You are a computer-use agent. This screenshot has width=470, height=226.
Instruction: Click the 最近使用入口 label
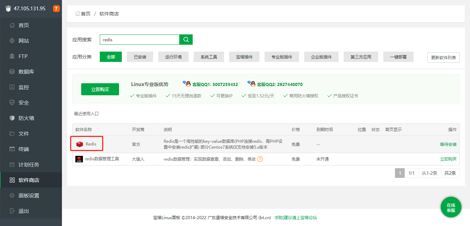pyautogui.click(x=86, y=114)
